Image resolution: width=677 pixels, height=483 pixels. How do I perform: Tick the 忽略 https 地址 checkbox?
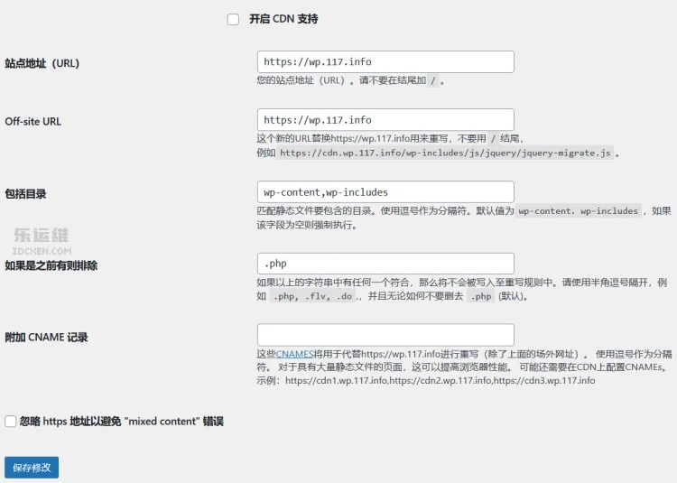[11, 421]
